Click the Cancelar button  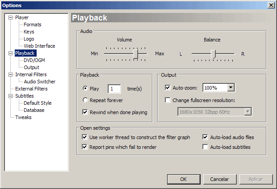[220, 179]
